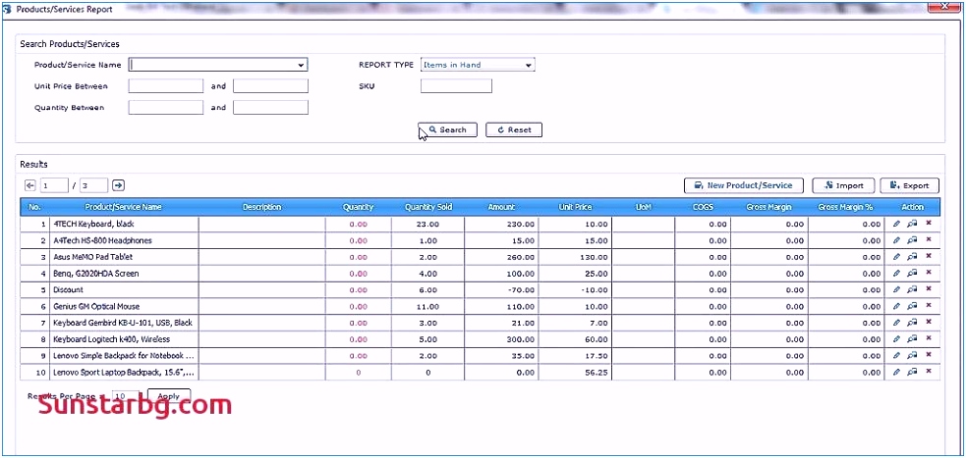Sort by Gross Margin % column header
This screenshot has width=966, height=458.
(845, 207)
